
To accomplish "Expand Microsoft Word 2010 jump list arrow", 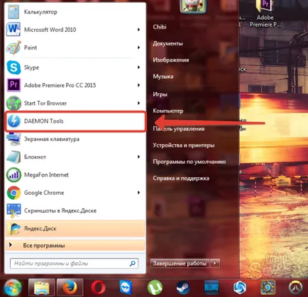I will pyautogui.click(x=138, y=30).
